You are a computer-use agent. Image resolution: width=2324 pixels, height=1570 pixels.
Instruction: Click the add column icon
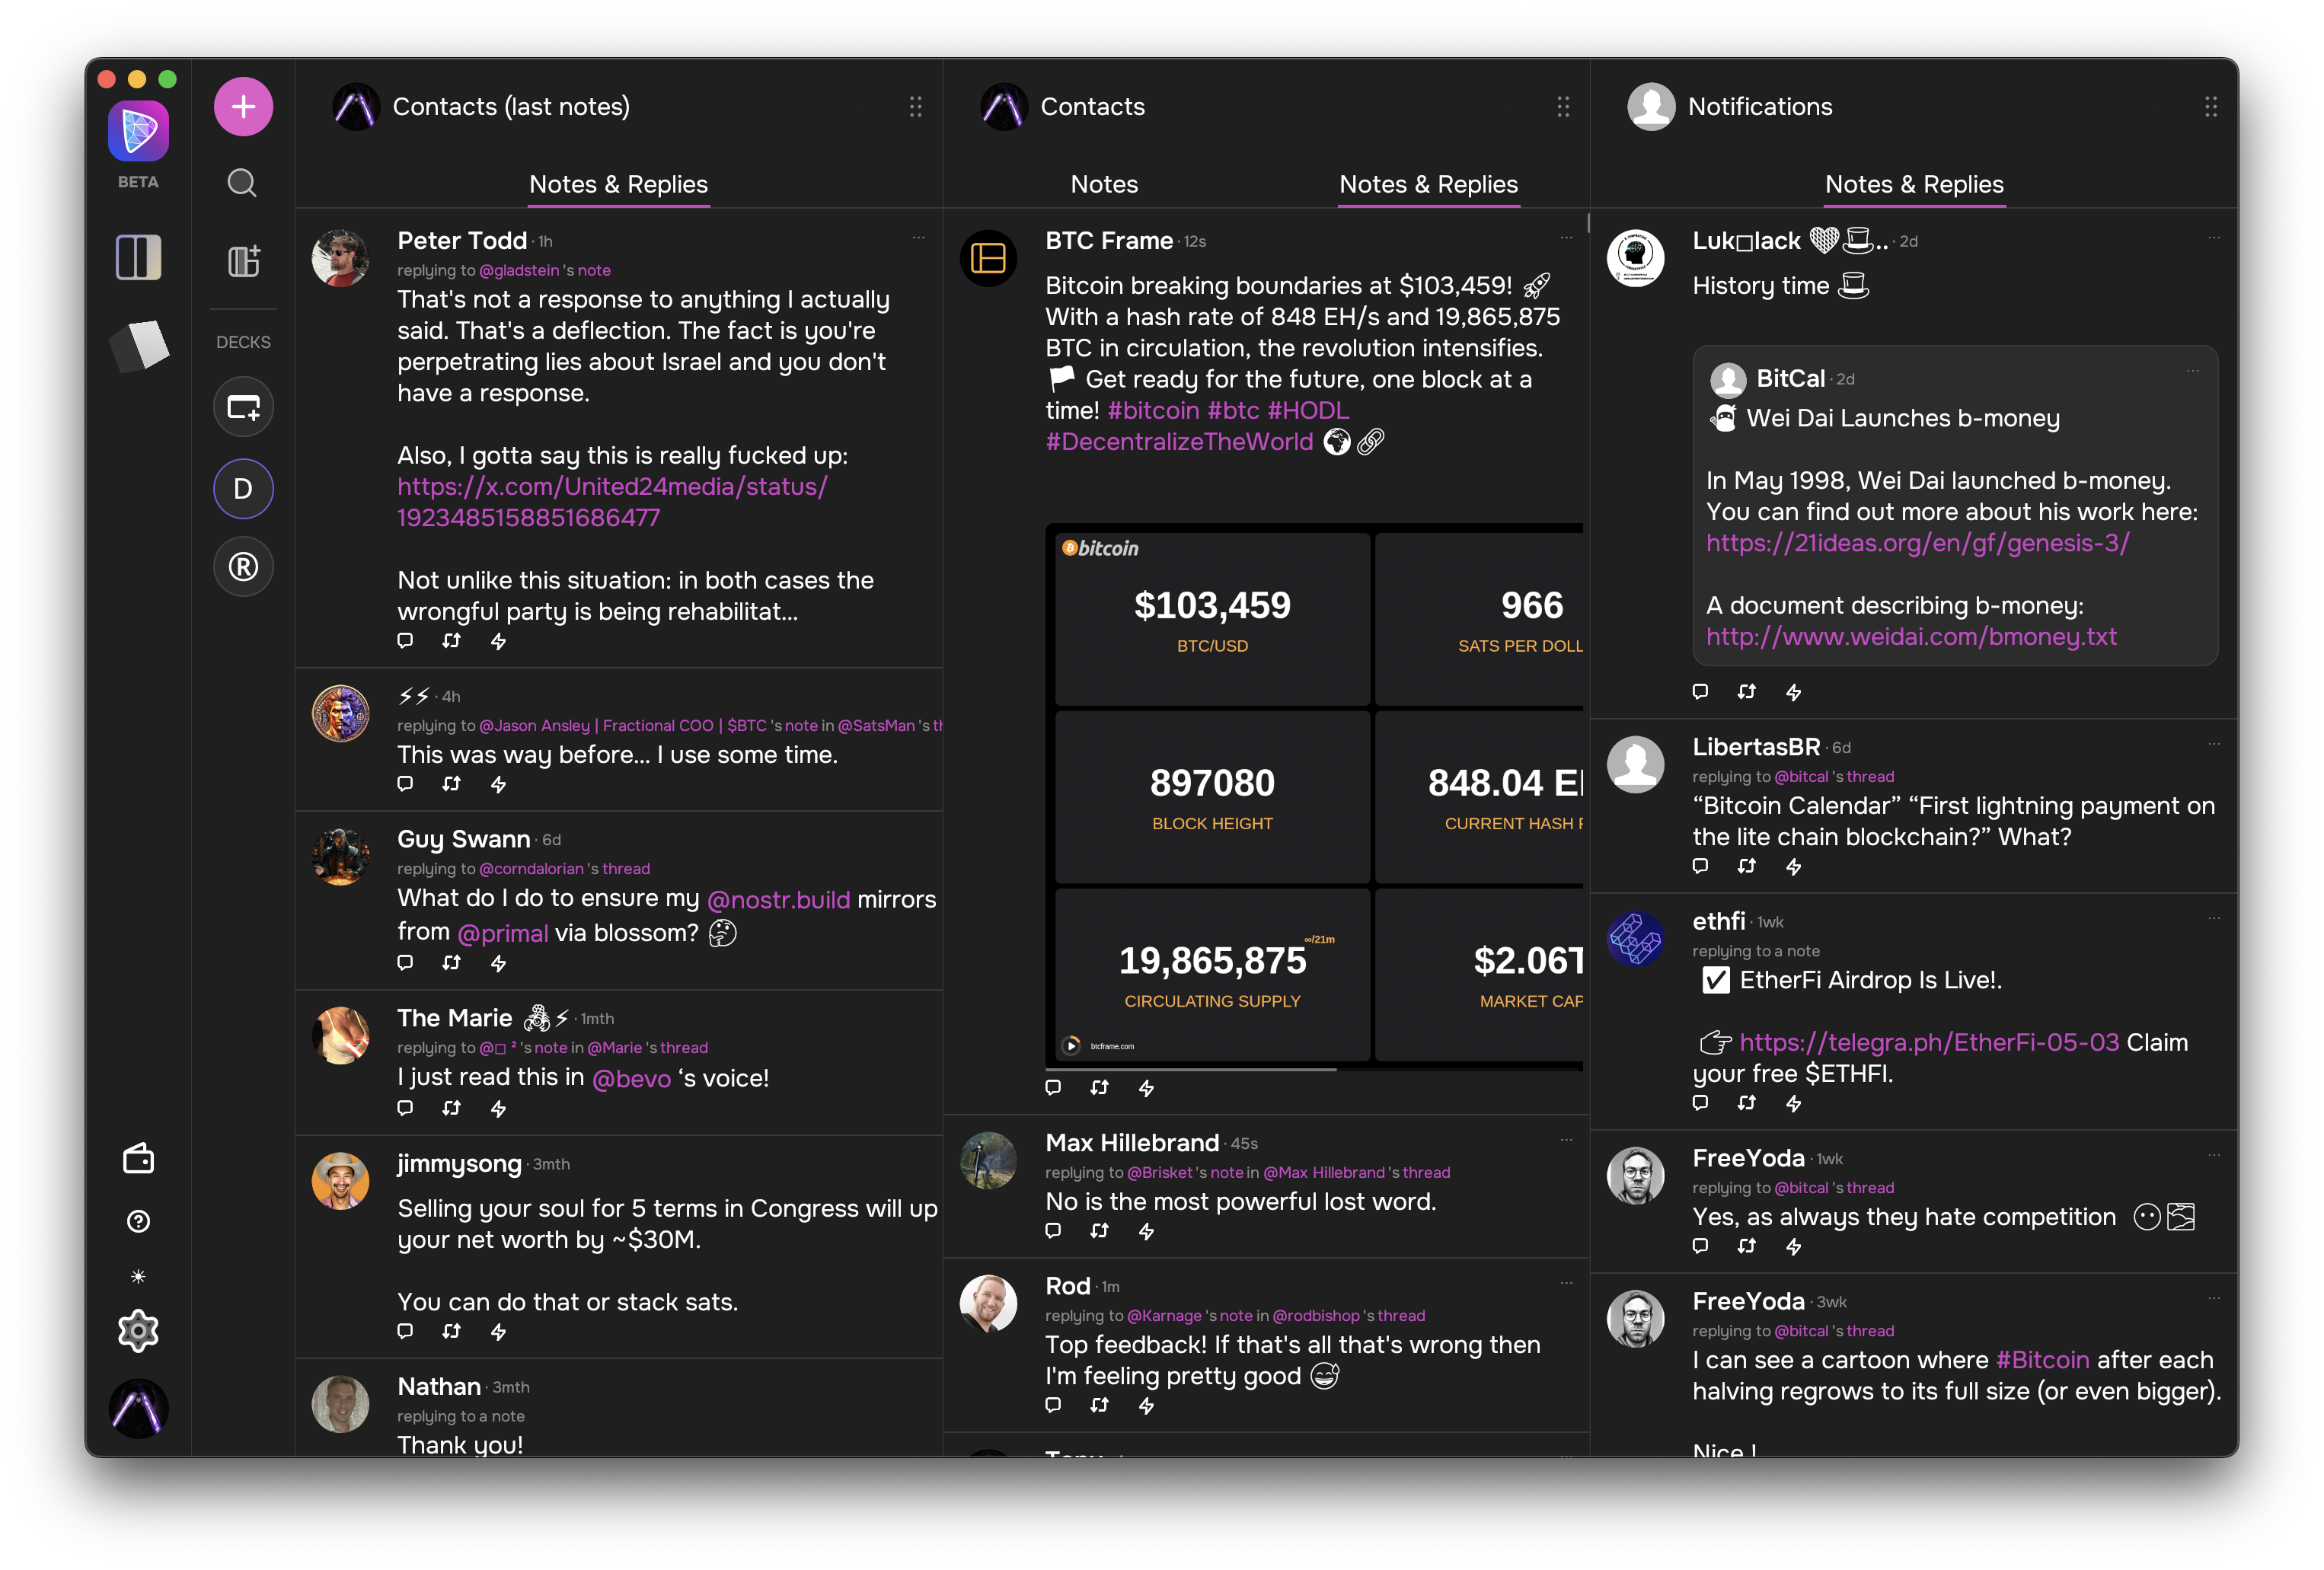point(244,261)
